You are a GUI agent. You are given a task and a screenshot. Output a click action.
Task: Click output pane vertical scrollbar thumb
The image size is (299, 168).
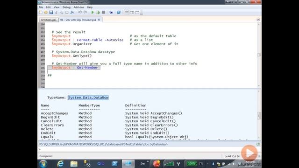tap(259, 116)
